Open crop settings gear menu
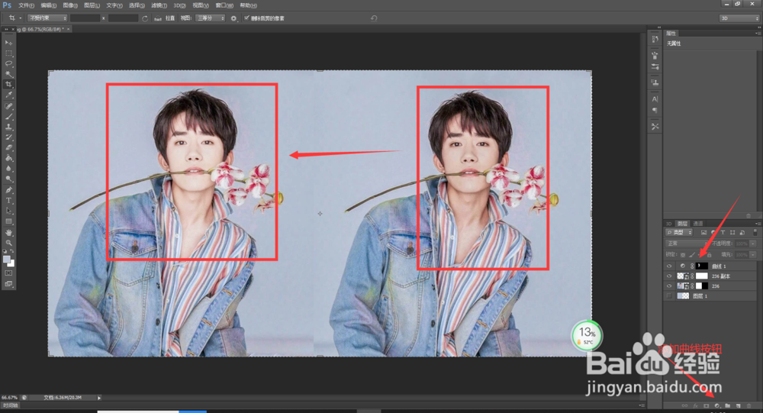Viewport: 763px width, 413px height. click(233, 18)
